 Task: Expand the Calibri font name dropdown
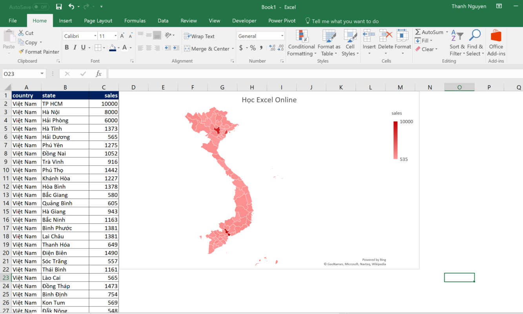click(95, 36)
